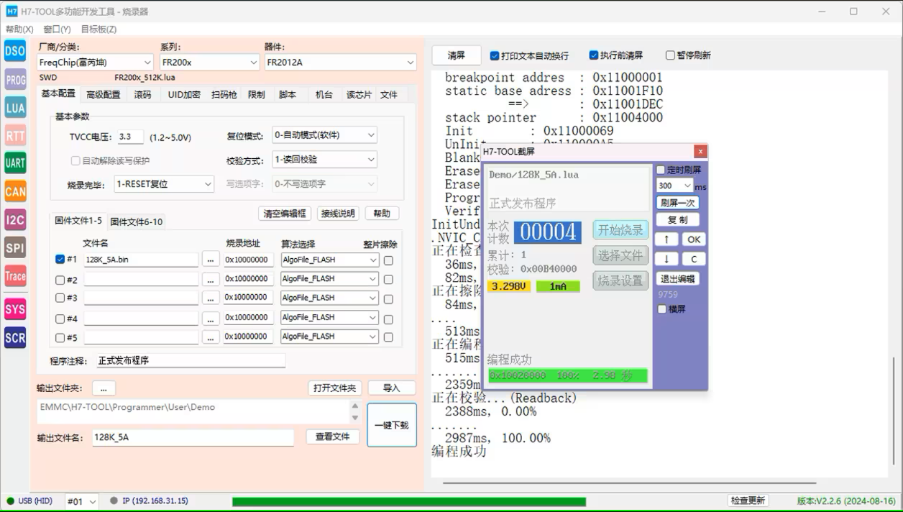This screenshot has height=512, width=903.
Task: Open the I2C module
Action: (15, 220)
